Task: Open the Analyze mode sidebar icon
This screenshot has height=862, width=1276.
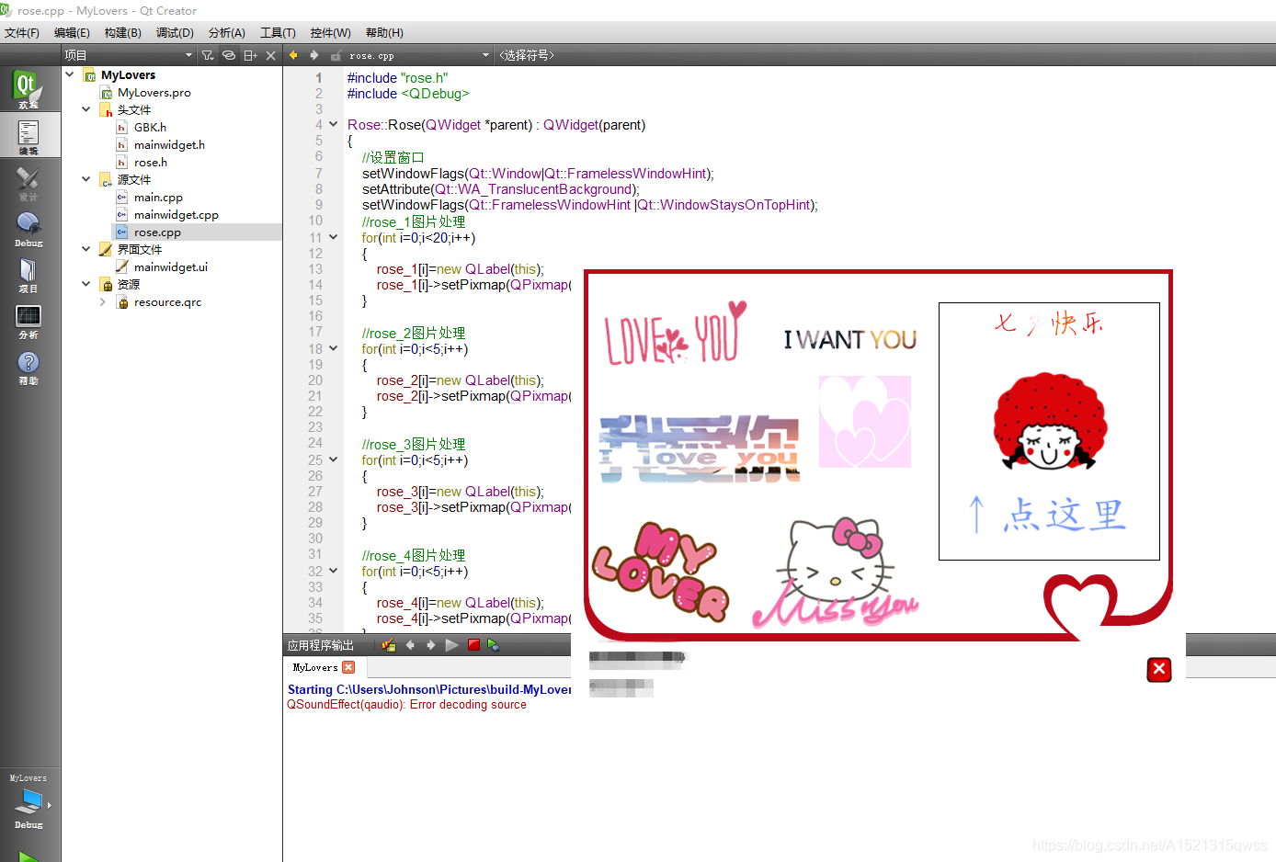Action: (x=28, y=321)
